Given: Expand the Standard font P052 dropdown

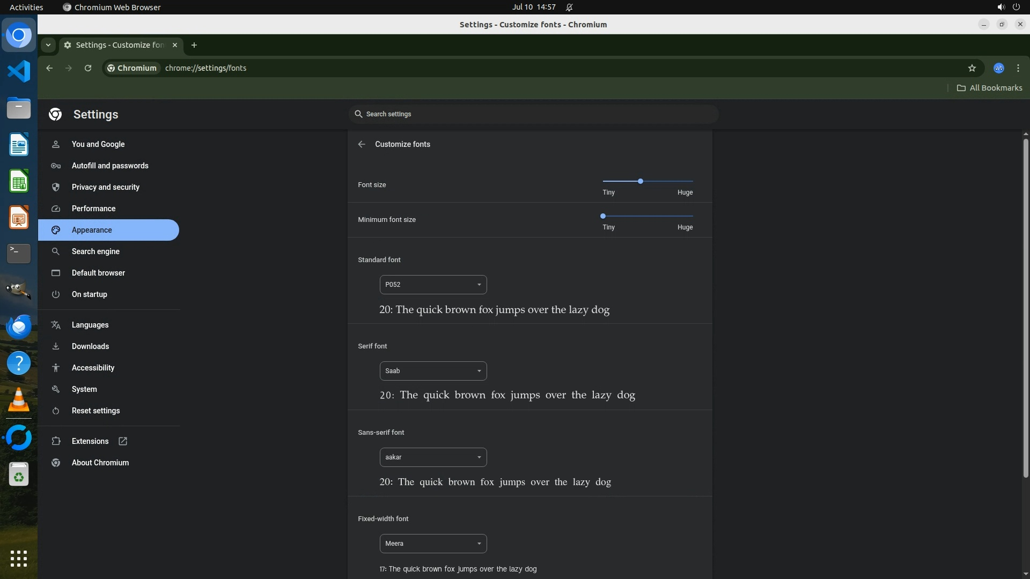Looking at the screenshot, I should (433, 285).
